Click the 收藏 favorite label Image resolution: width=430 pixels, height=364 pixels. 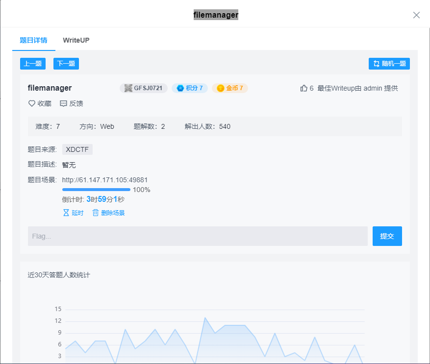click(x=45, y=103)
